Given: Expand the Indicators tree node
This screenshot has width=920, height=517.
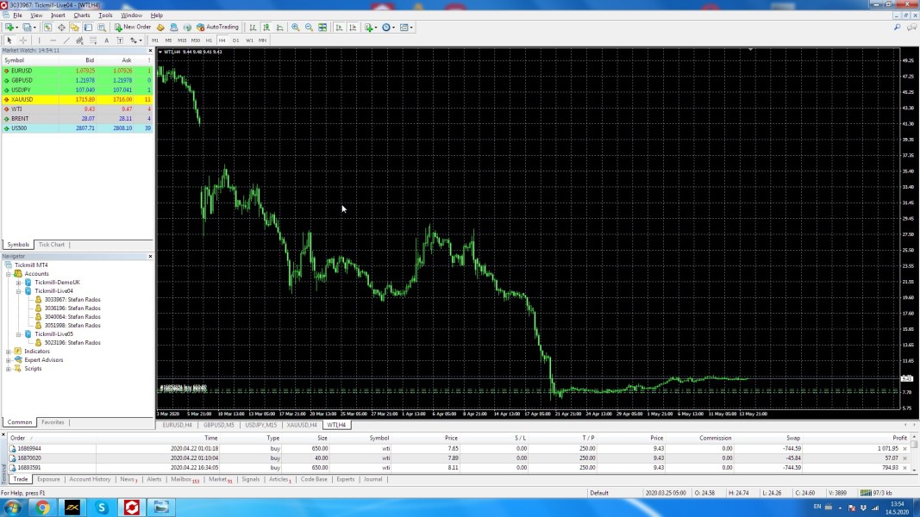Looking at the screenshot, I should [x=9, y=352].
